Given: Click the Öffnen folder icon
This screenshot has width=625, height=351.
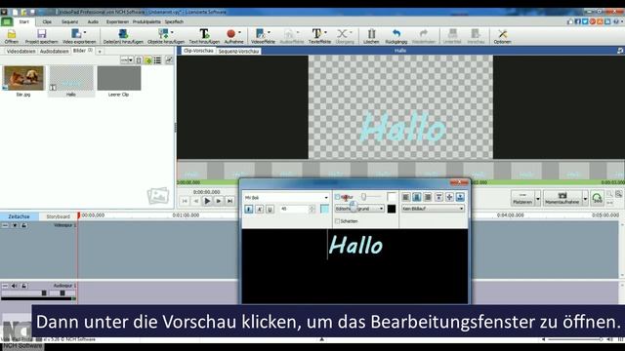Looking at the screenshot, I should click(11, 34).
